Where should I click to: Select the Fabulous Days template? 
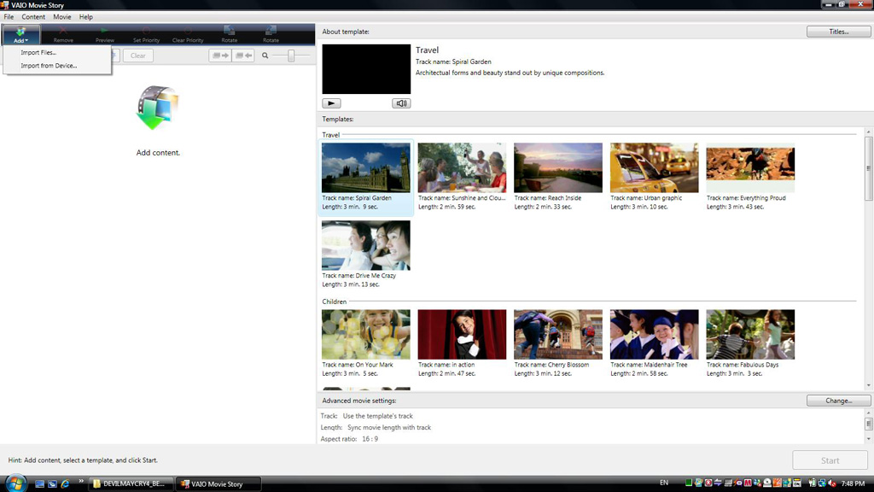click(x=750, y=343)
